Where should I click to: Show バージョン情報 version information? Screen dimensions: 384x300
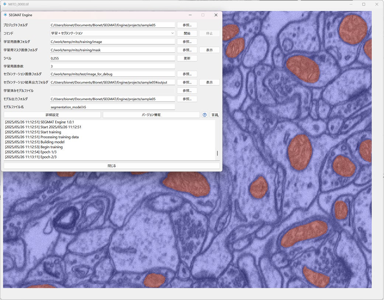(151, 115)
